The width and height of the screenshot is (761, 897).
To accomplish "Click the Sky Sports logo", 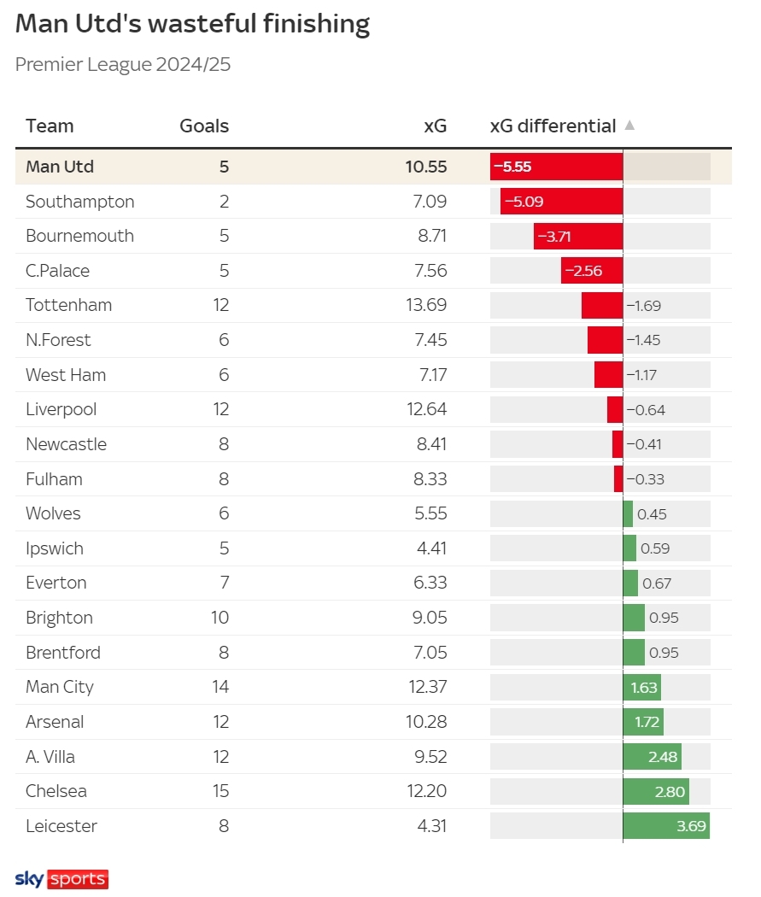I will (61, 879).
